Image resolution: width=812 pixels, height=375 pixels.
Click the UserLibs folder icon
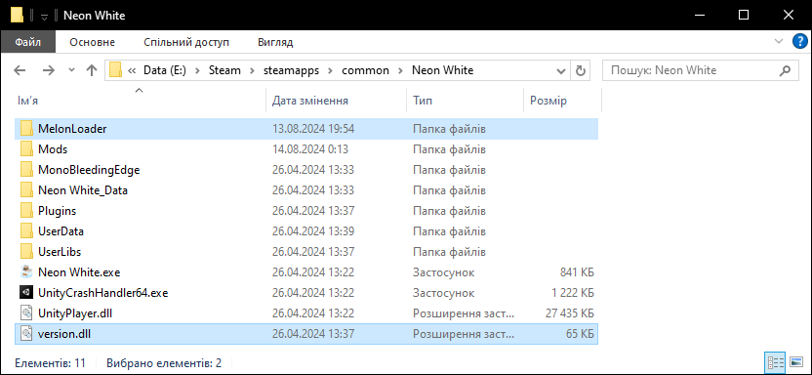tap(27, 252)
